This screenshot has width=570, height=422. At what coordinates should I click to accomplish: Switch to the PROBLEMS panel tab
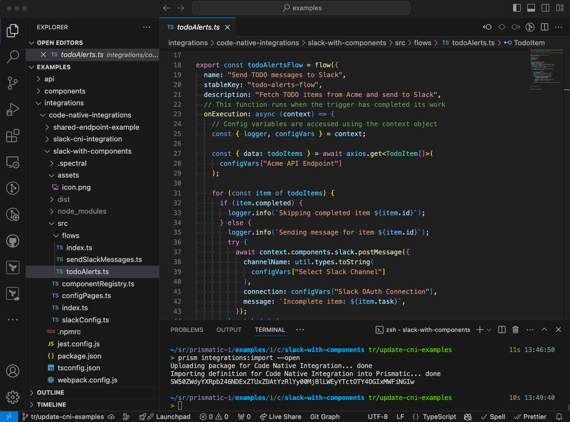tap(186, 330)
